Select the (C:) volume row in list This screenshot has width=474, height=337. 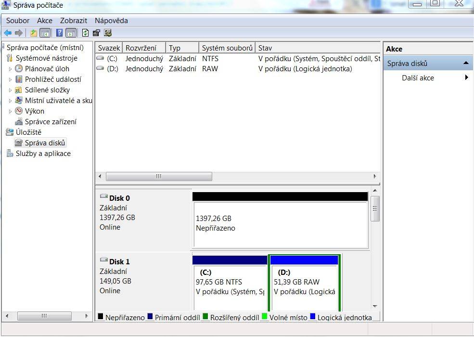click(x=238, y=58)
